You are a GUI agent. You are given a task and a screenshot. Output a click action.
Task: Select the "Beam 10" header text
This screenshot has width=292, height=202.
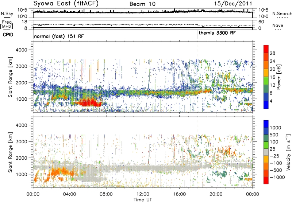(142, 4)
